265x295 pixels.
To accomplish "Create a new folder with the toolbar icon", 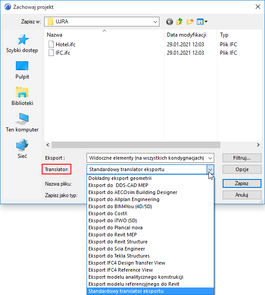I will 190,22.
